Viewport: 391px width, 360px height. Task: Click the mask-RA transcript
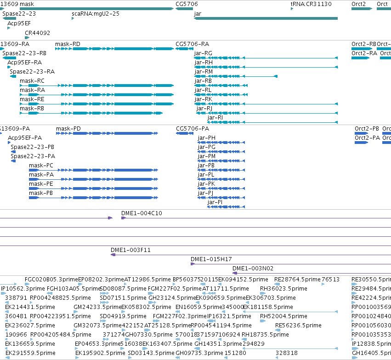pos(97,95)
